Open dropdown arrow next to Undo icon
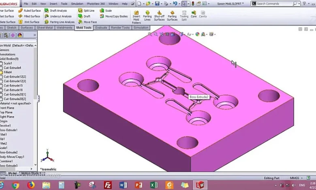Image resolution: width=316 pixels, height=190 pixels. (x=179, y=4)
